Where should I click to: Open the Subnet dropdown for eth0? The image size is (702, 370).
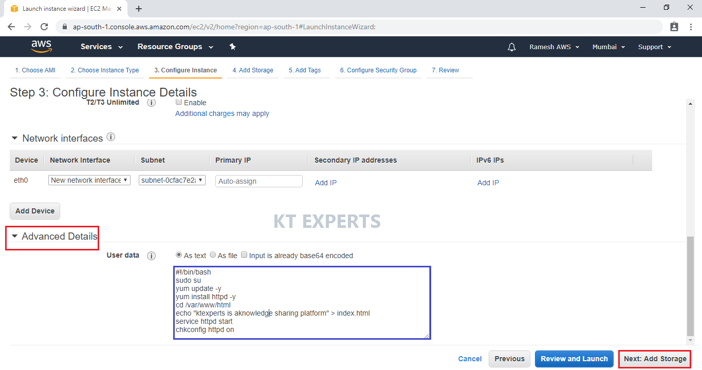[172, 180]
